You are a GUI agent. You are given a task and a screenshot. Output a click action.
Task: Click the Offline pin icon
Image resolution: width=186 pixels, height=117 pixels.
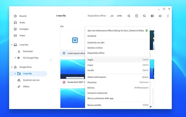(x=19, y=86)
